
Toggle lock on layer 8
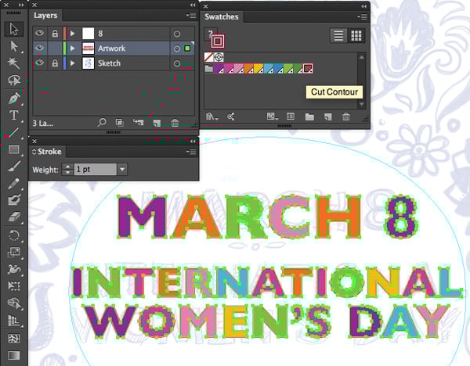[x=55, y=33]
